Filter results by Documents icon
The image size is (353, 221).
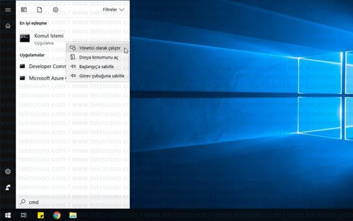coord(39,10)
